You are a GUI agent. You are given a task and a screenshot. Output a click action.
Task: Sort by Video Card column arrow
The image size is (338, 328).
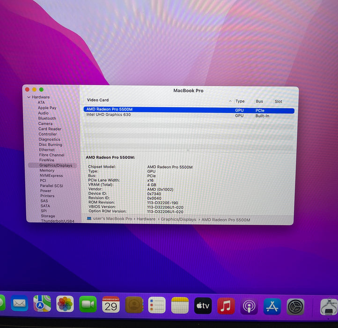(230, 101)
